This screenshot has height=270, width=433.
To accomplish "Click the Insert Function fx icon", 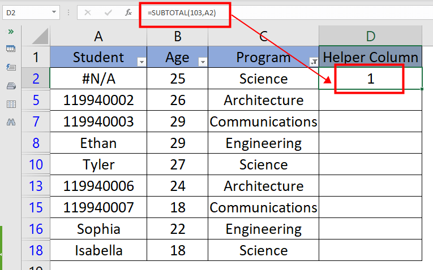I will 128,12.
